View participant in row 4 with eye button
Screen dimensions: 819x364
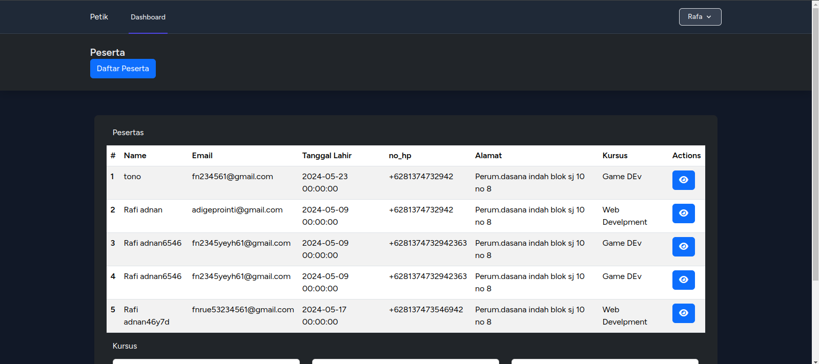pyautogui.click(x=683, y=280)
